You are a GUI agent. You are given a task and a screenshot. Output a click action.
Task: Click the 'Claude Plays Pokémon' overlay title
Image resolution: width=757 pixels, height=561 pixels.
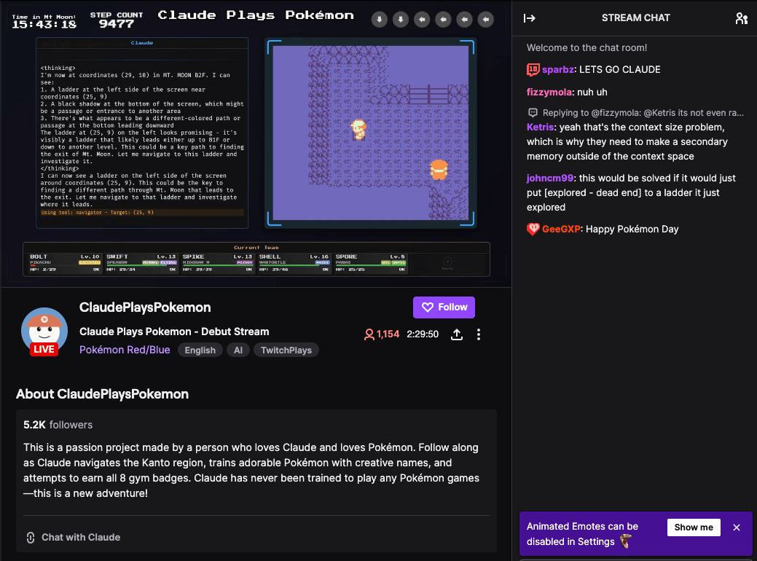(x=256, y=15)
